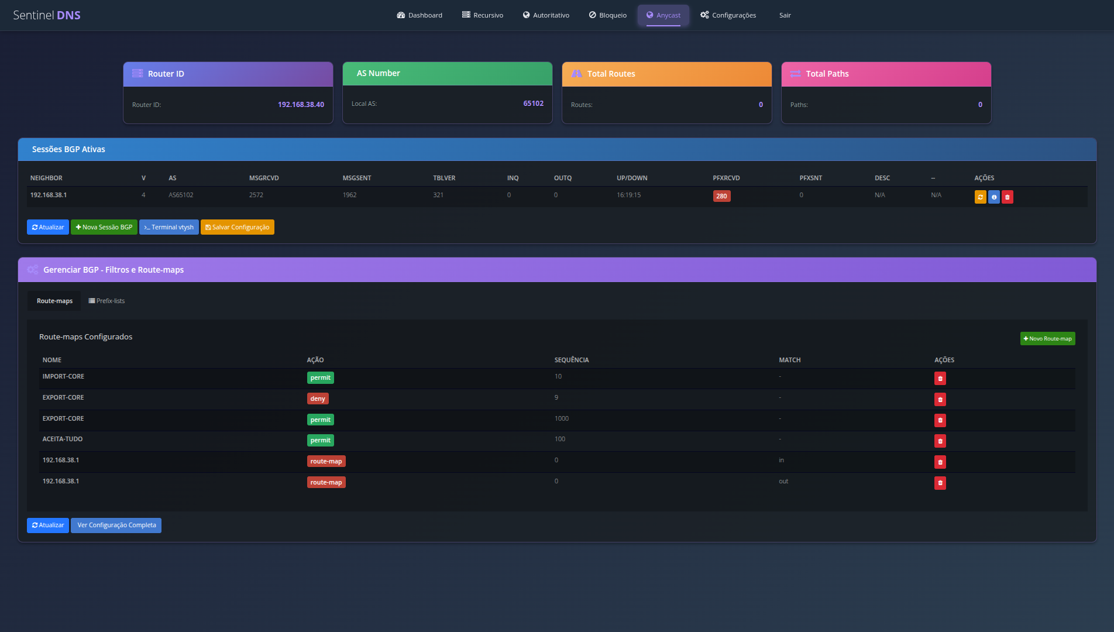Click the NEIGHBOR column header
The image size is (1114, 632).
point(46,178)
